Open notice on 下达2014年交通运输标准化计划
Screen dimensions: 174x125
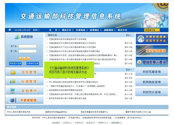click(x=72, y=47)
